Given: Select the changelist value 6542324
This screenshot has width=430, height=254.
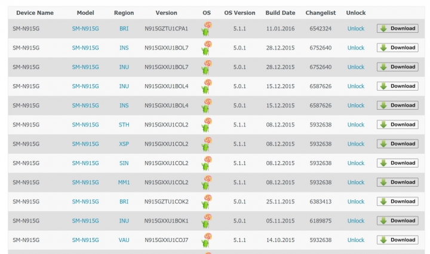Looking at the screenshot, I should (x=321, y=29).
